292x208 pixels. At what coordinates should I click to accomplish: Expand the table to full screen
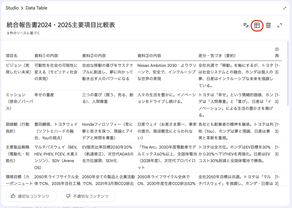(280, 25)
